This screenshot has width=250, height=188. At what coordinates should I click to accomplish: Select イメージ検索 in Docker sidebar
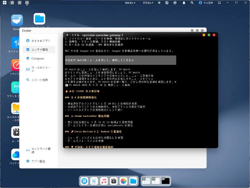coord(39,80)
